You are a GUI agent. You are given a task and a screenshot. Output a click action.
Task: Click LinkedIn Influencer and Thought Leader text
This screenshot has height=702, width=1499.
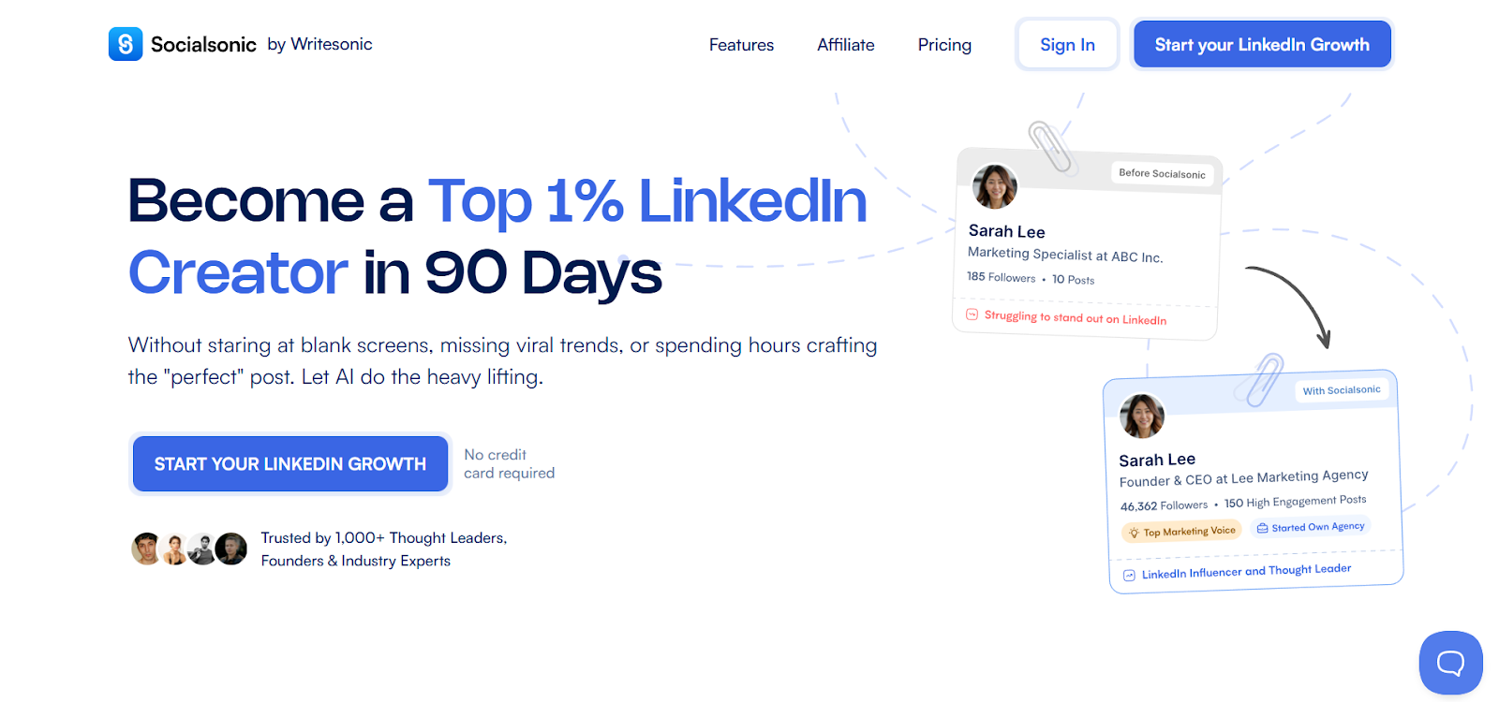(1246, 571)
